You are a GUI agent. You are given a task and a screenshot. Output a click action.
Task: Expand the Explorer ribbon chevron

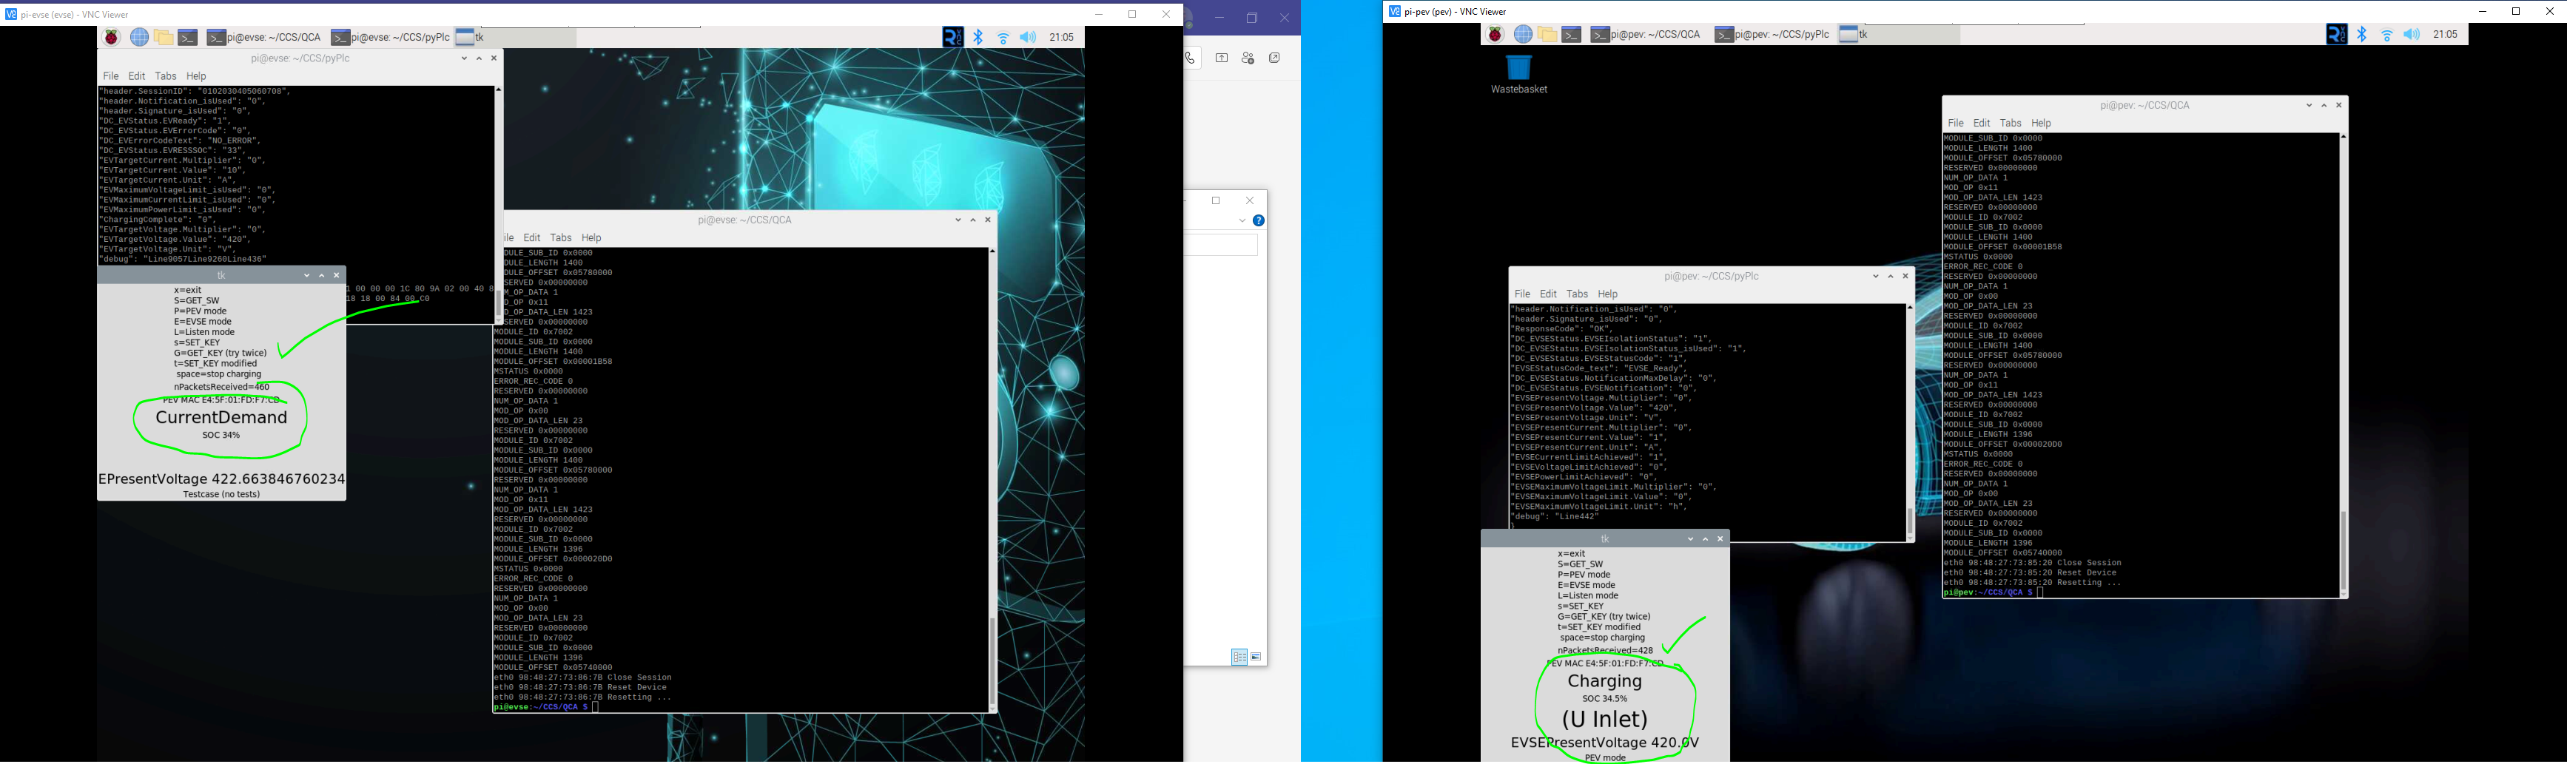[x=1242, y=221]
